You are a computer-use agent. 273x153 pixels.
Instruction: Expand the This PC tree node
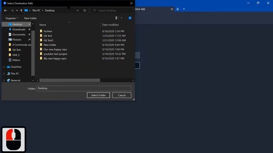pyautogui.click(x=4, y=74)
